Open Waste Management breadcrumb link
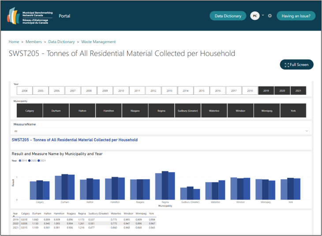Image resolution: width=322 pixels, height=236 pixels. [98, 42]
